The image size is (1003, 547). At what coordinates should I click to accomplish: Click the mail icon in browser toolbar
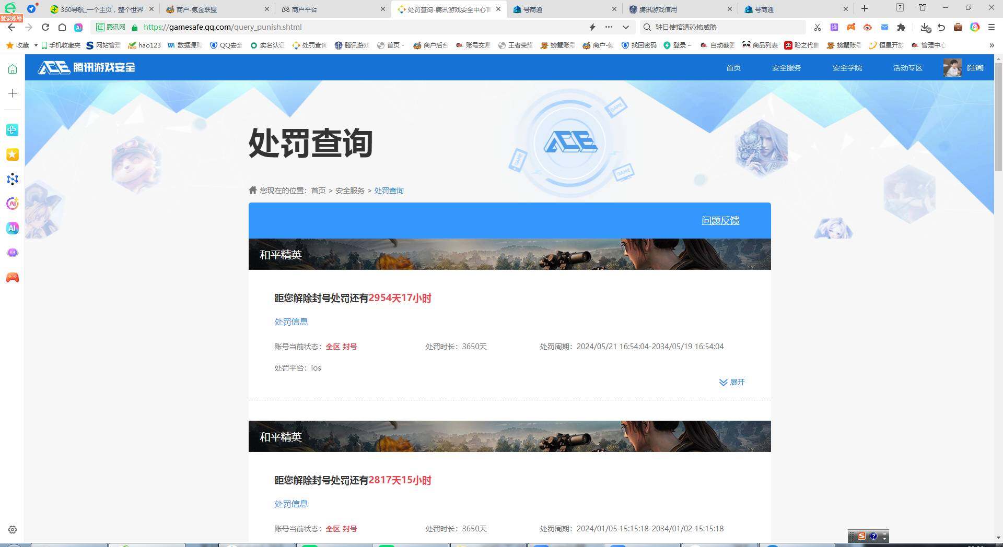coord(884,27)
